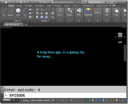Screen dimensions: 128x104
Task: Expand the Block panel arrow
Action: pos(79,21)
